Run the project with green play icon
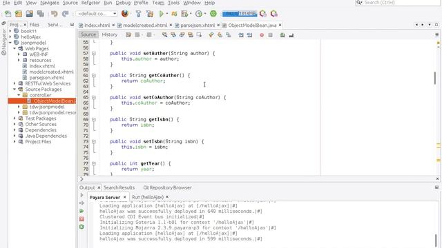442x248 pixels. (x=161, y=14)
